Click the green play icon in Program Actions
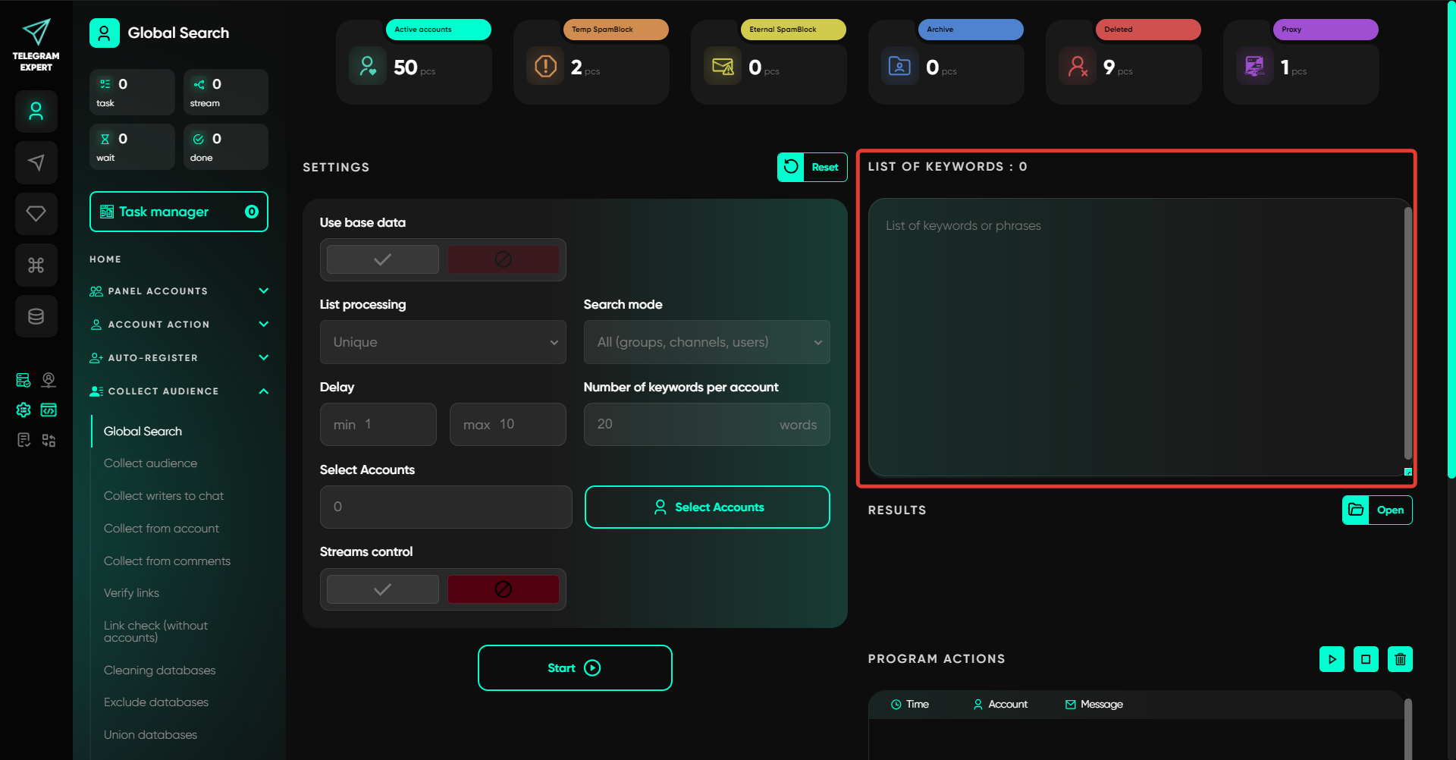The width and height of the screenshot is (1456, 760). coord(1332,659)
